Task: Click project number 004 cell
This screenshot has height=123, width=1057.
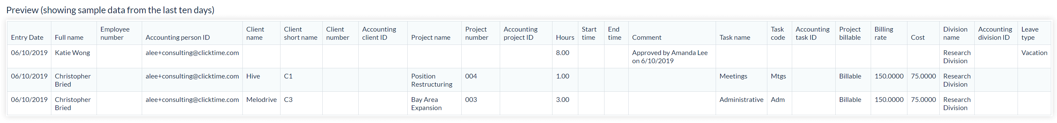Action: tap(471, 76)
